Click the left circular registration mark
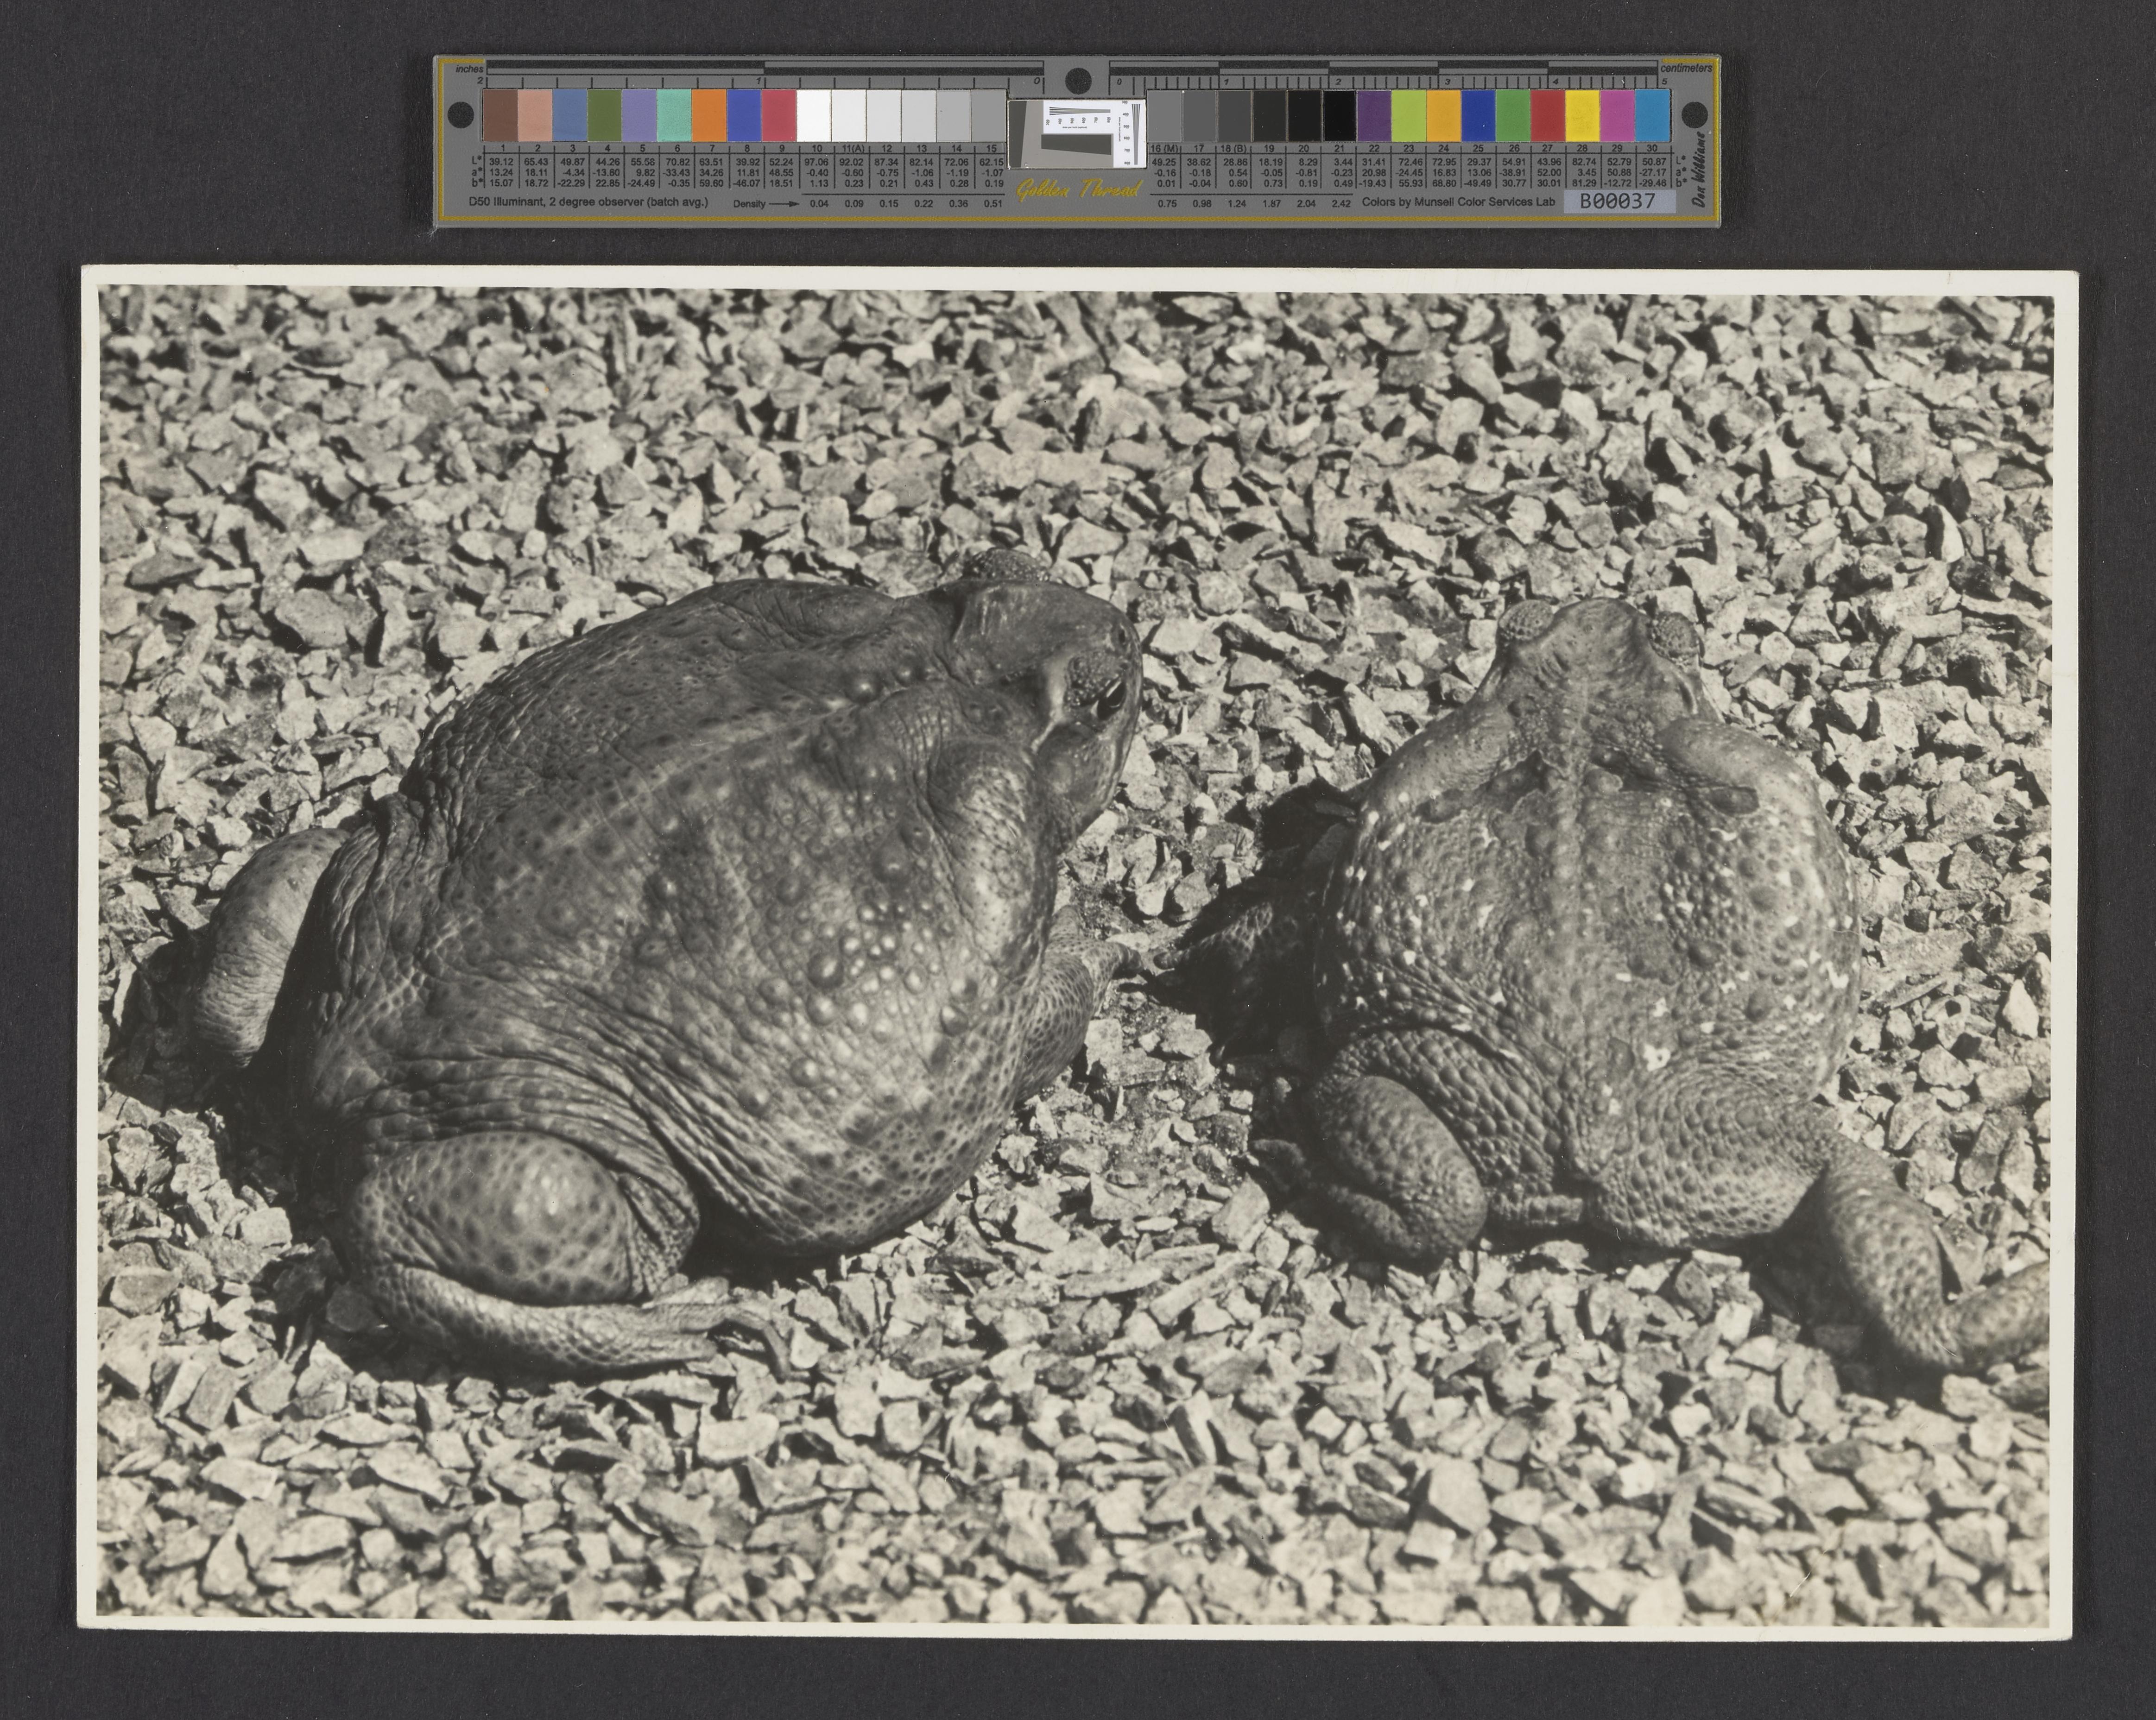2156x1720 pixels. (460, 114)
